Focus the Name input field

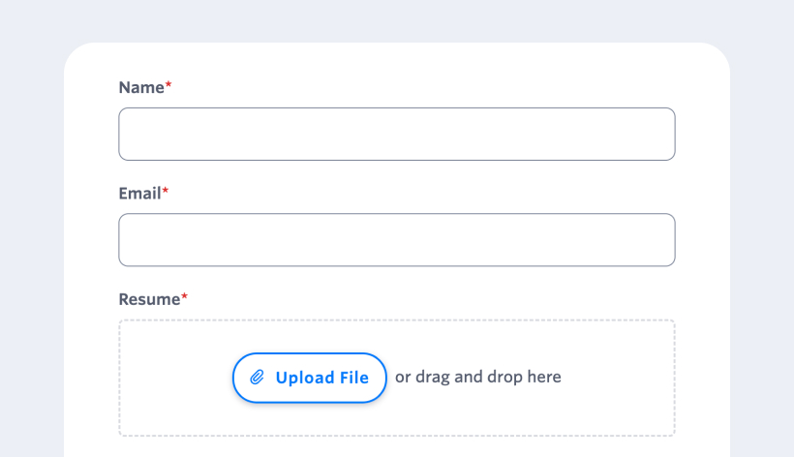click(x=396, y=134)
